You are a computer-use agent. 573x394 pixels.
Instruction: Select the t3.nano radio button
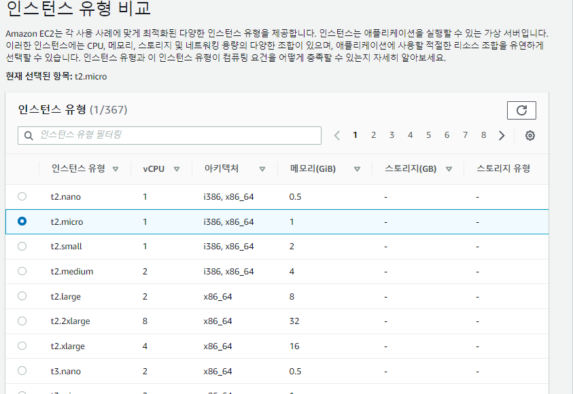[22, 371]
